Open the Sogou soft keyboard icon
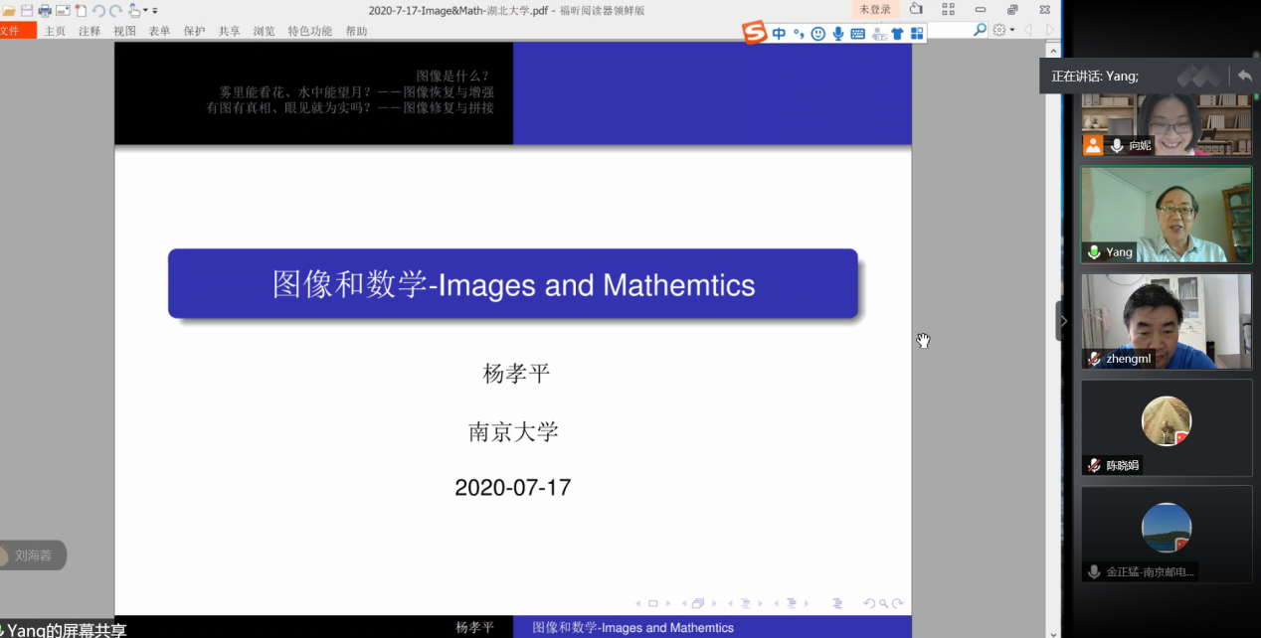1261x638 pixels. click(x=857, y=34)
